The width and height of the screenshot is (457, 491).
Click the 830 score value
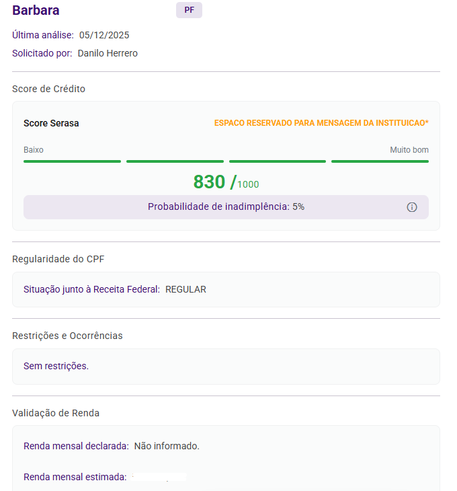tap(209, 182)
